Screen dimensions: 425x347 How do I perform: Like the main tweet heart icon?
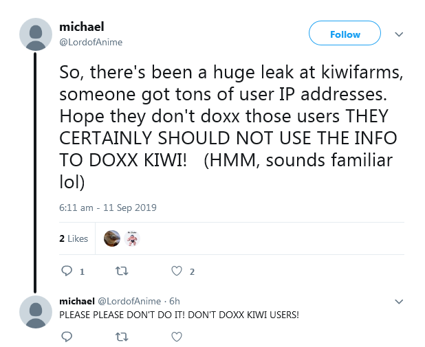click(x=177, y=271)
